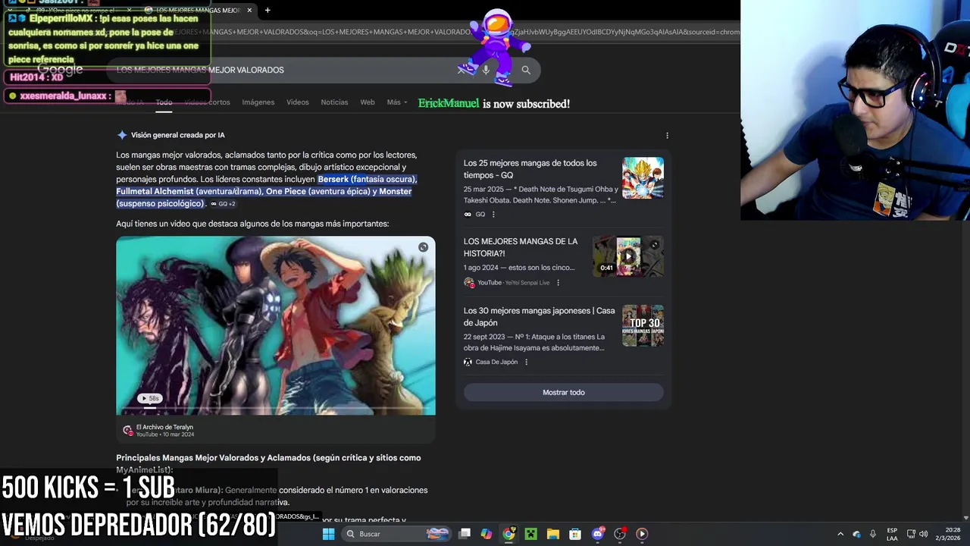970x546 pixels.
Task: Open AI overview three-dot options menu
Action: point(667,136)
